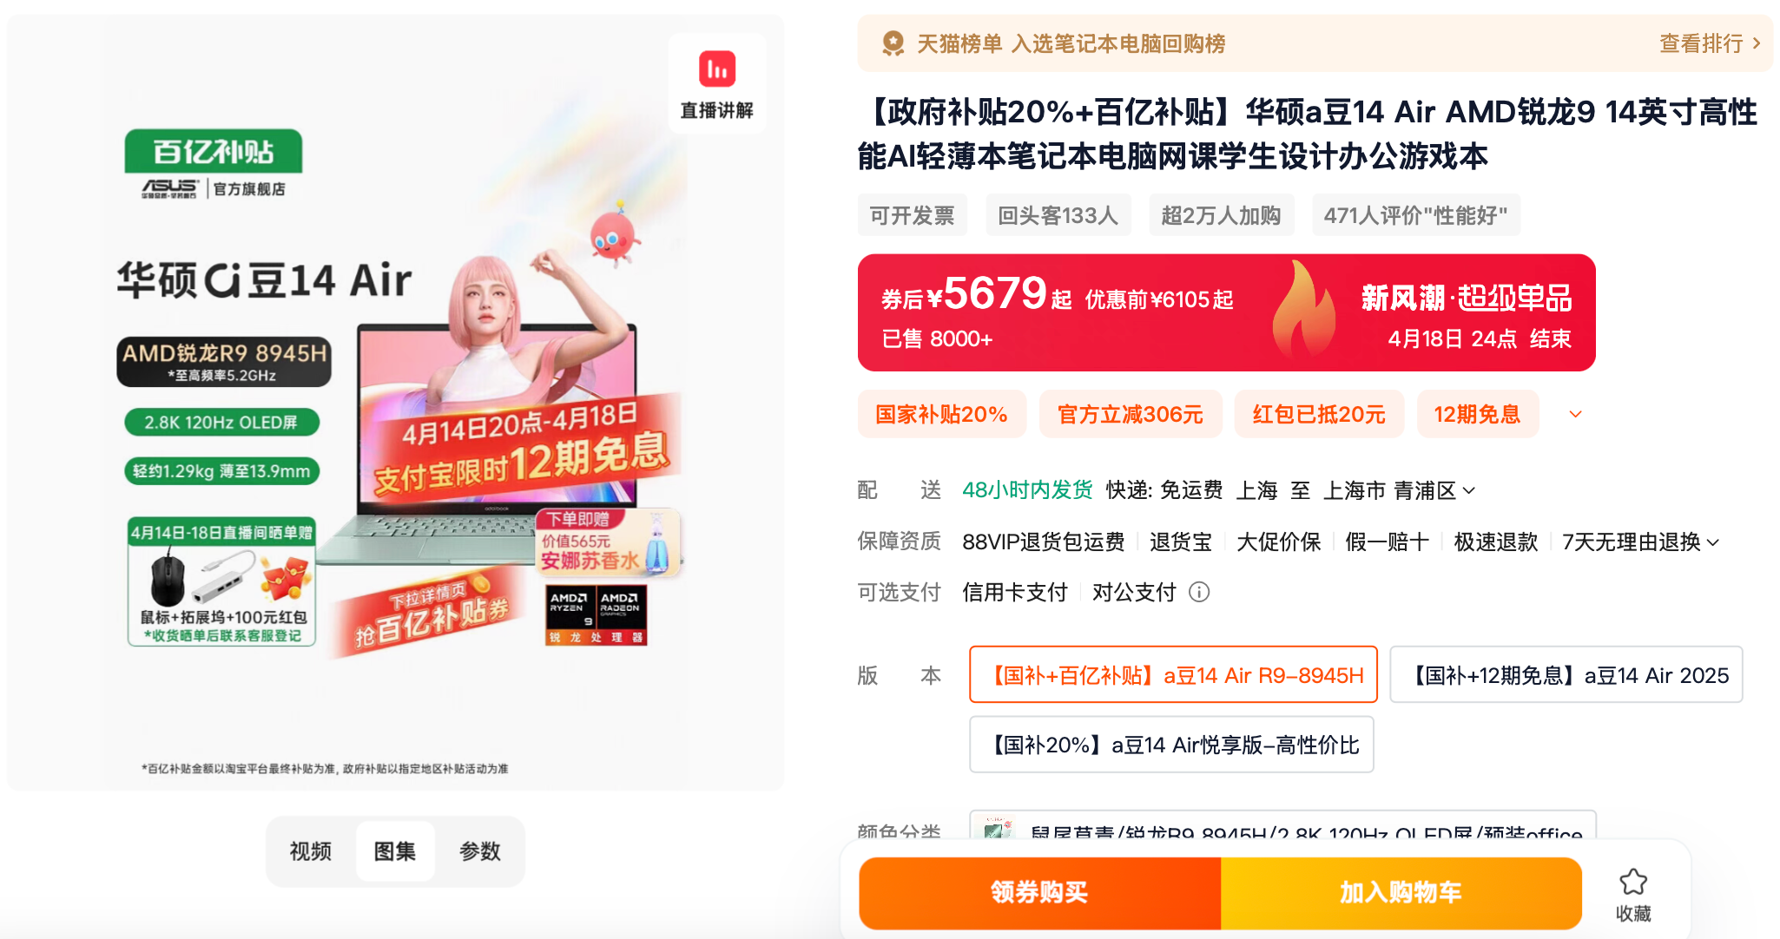Select version 【国补20%】a豆14 Air悦享版

(1171, 745)
